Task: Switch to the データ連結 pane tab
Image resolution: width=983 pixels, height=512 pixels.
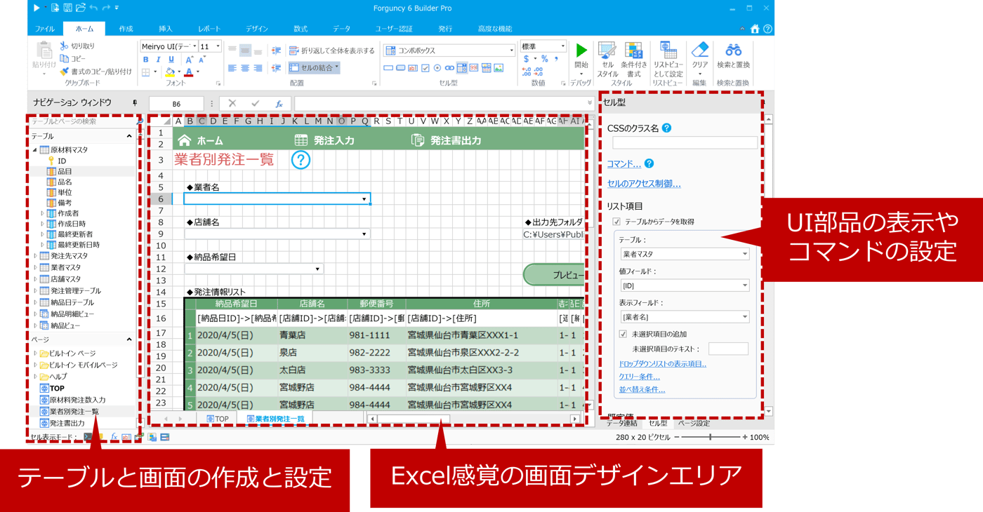Action: [621, 424]
